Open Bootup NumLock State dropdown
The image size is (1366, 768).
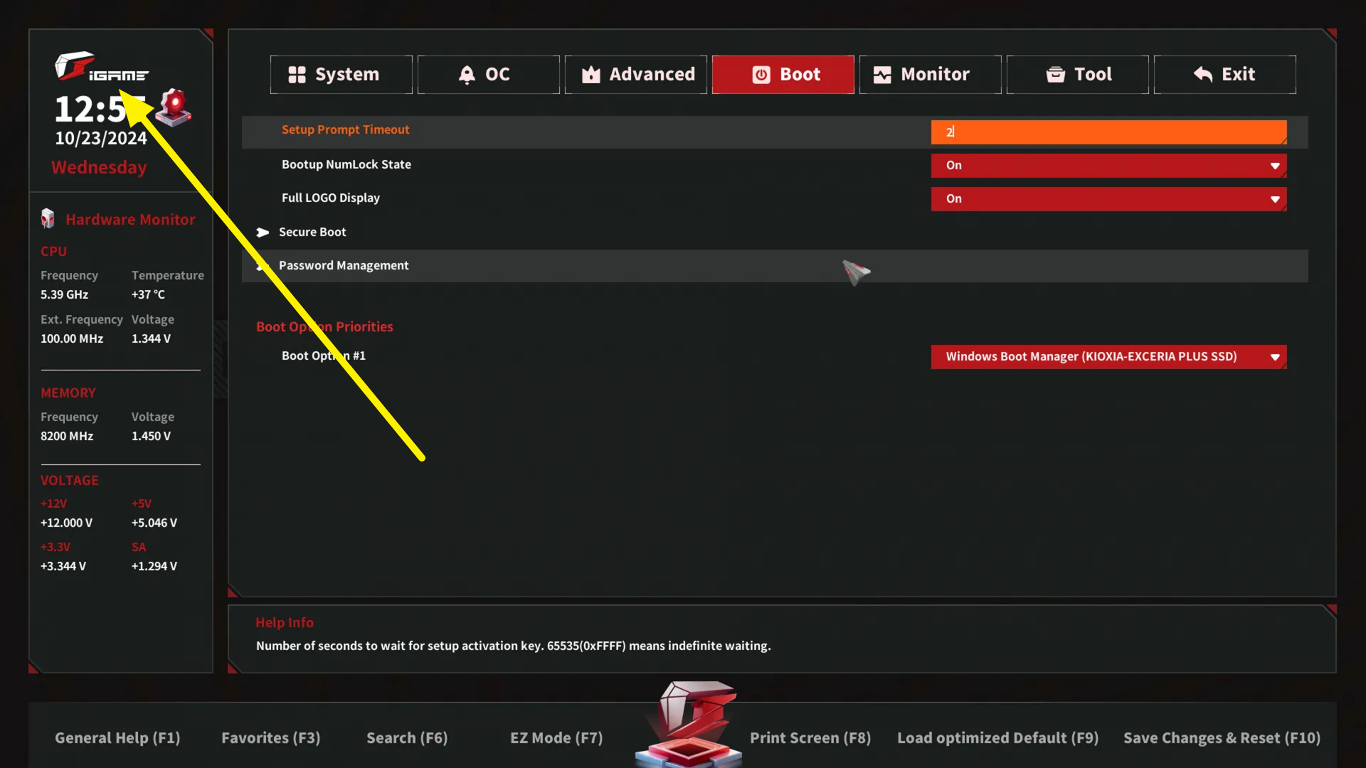point(1108,166)
